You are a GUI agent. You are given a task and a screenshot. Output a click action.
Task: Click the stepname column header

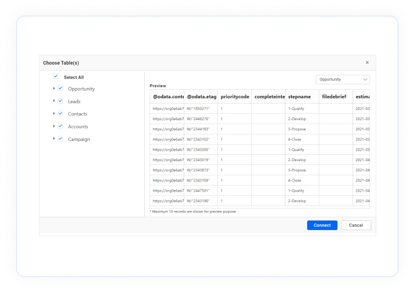[302, 97]
